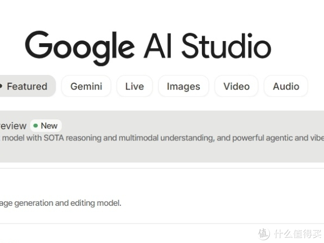The image size is (324, 243).
Task: Click the green dot in the New badge
Action: click(x=36, y=126)
